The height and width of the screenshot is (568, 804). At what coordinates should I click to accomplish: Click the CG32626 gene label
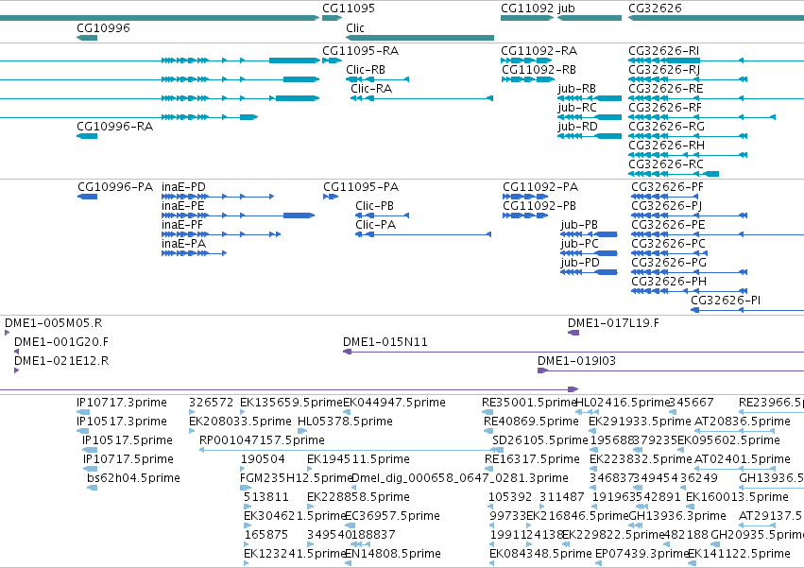655,9
